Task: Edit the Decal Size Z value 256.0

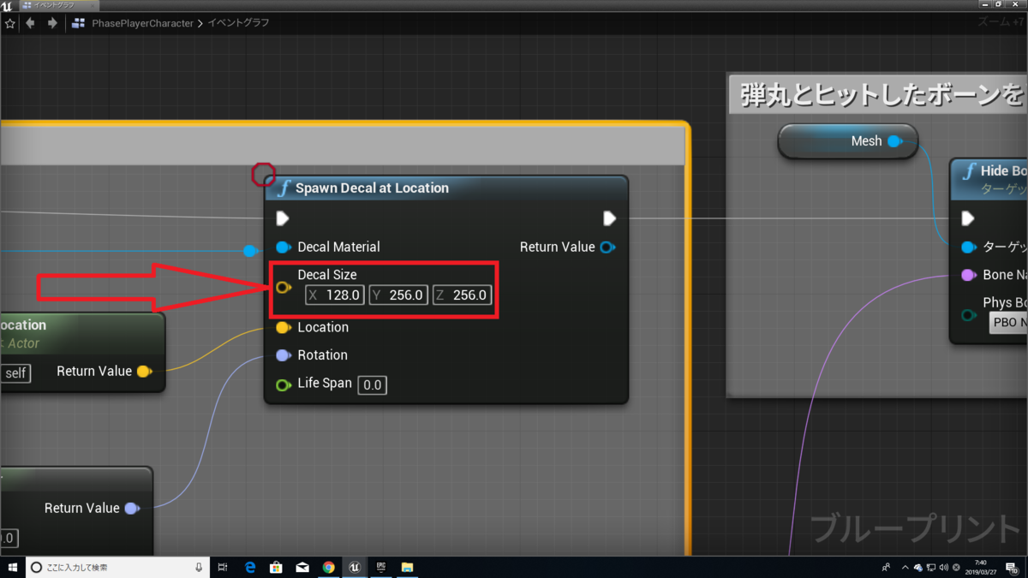Action: 462,295
